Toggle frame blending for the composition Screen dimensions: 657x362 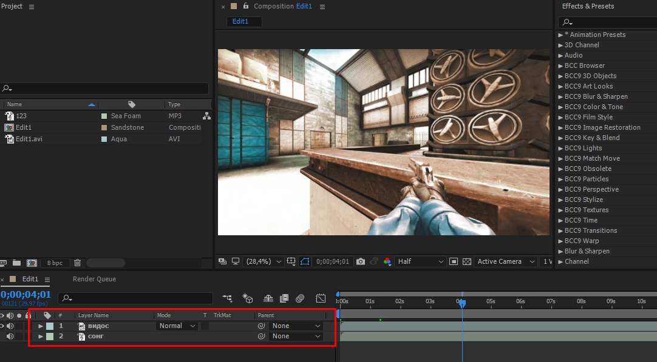[x=284, y=298]
